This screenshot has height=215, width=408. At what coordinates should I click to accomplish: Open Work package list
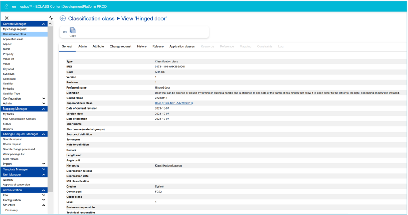[14, 154]
